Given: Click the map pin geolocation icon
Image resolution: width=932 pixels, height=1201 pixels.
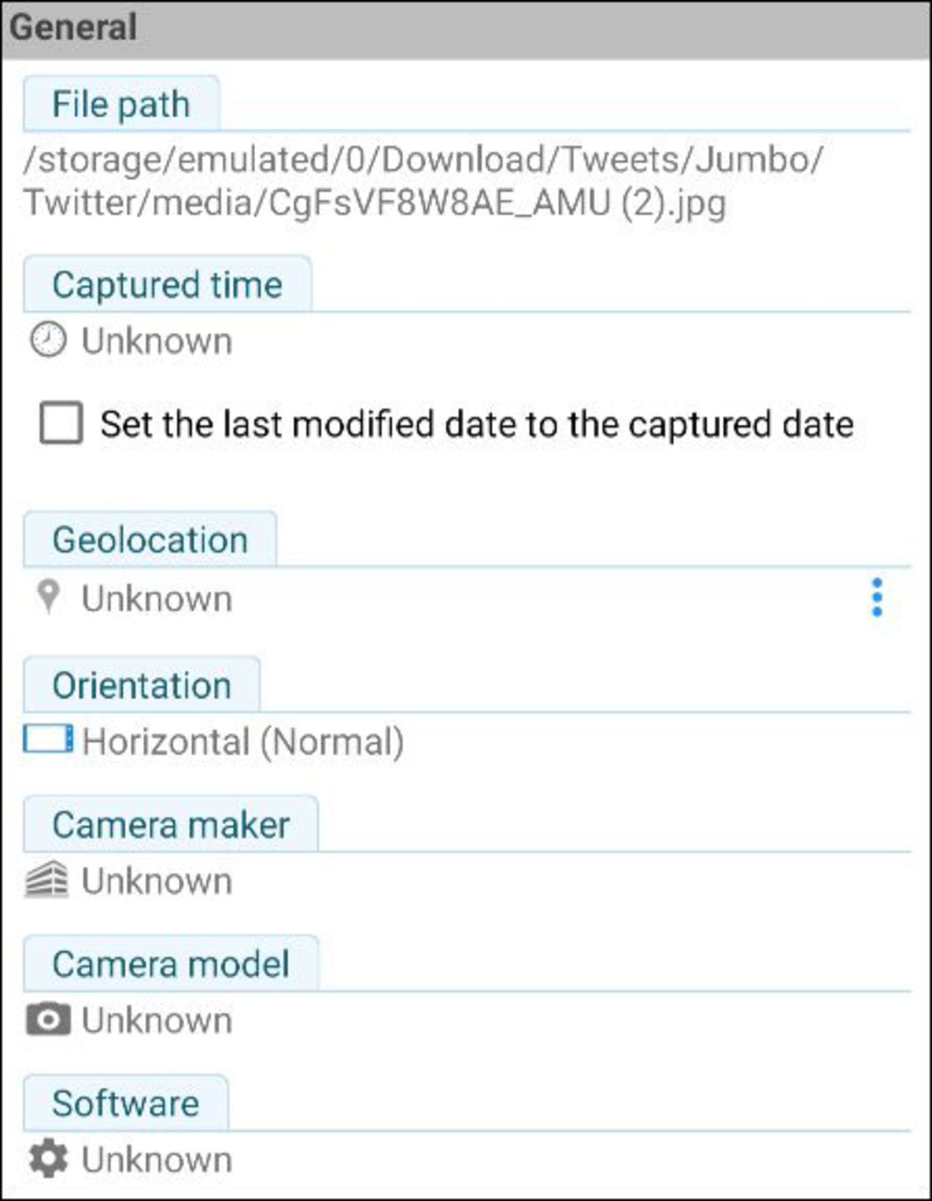Looking at the screenshot, I should tap(49, 597).
